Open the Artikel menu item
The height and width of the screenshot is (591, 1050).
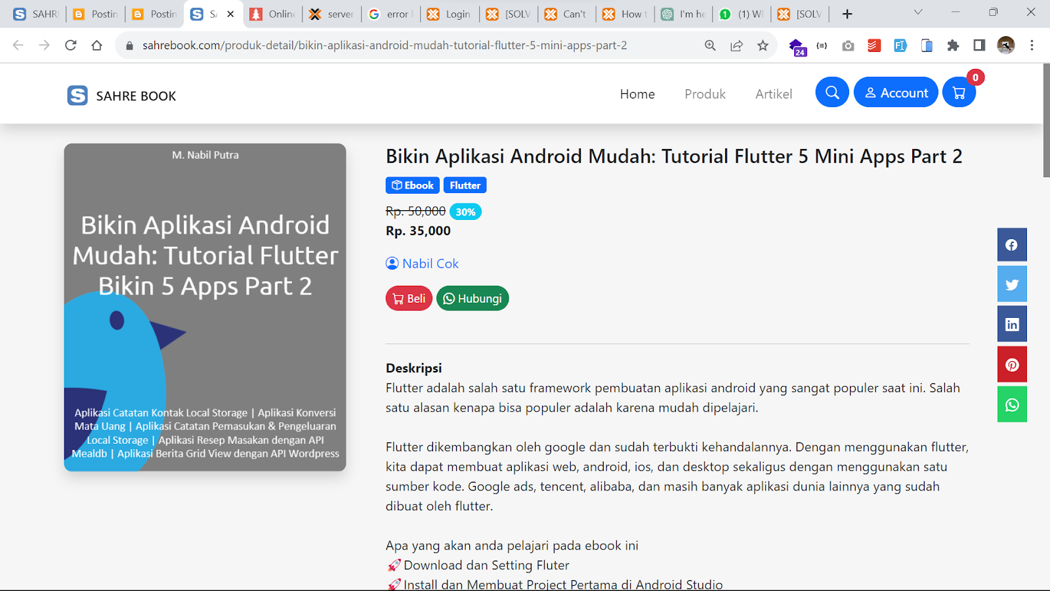coord(774,94)
